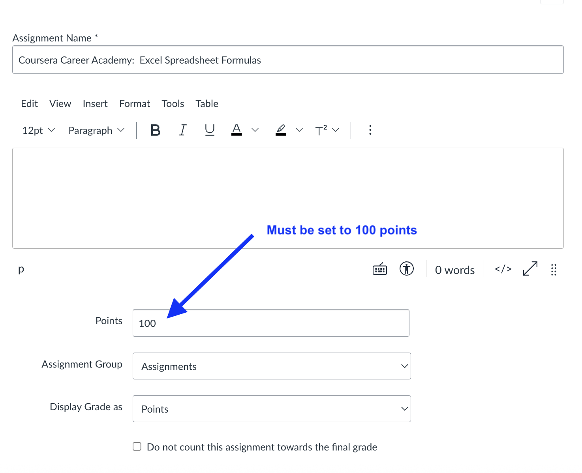The height and width of the screenshot is (473, 582).
Task: Toggle bold formatting in the editor
Action: 156,130
